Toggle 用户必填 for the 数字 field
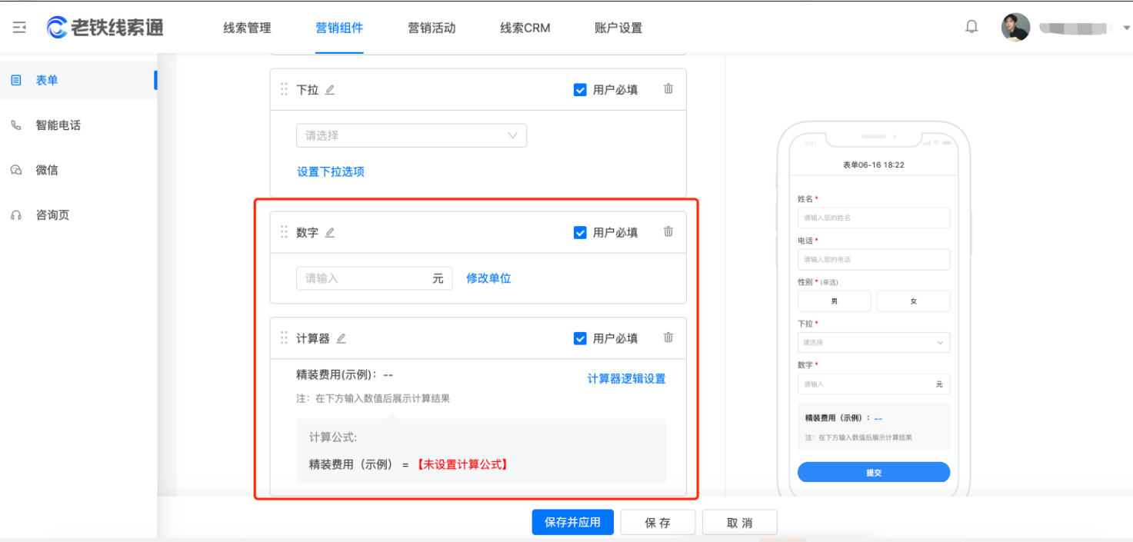Image resolution: width=1133 pixels, height=542 pixels. 580,232
